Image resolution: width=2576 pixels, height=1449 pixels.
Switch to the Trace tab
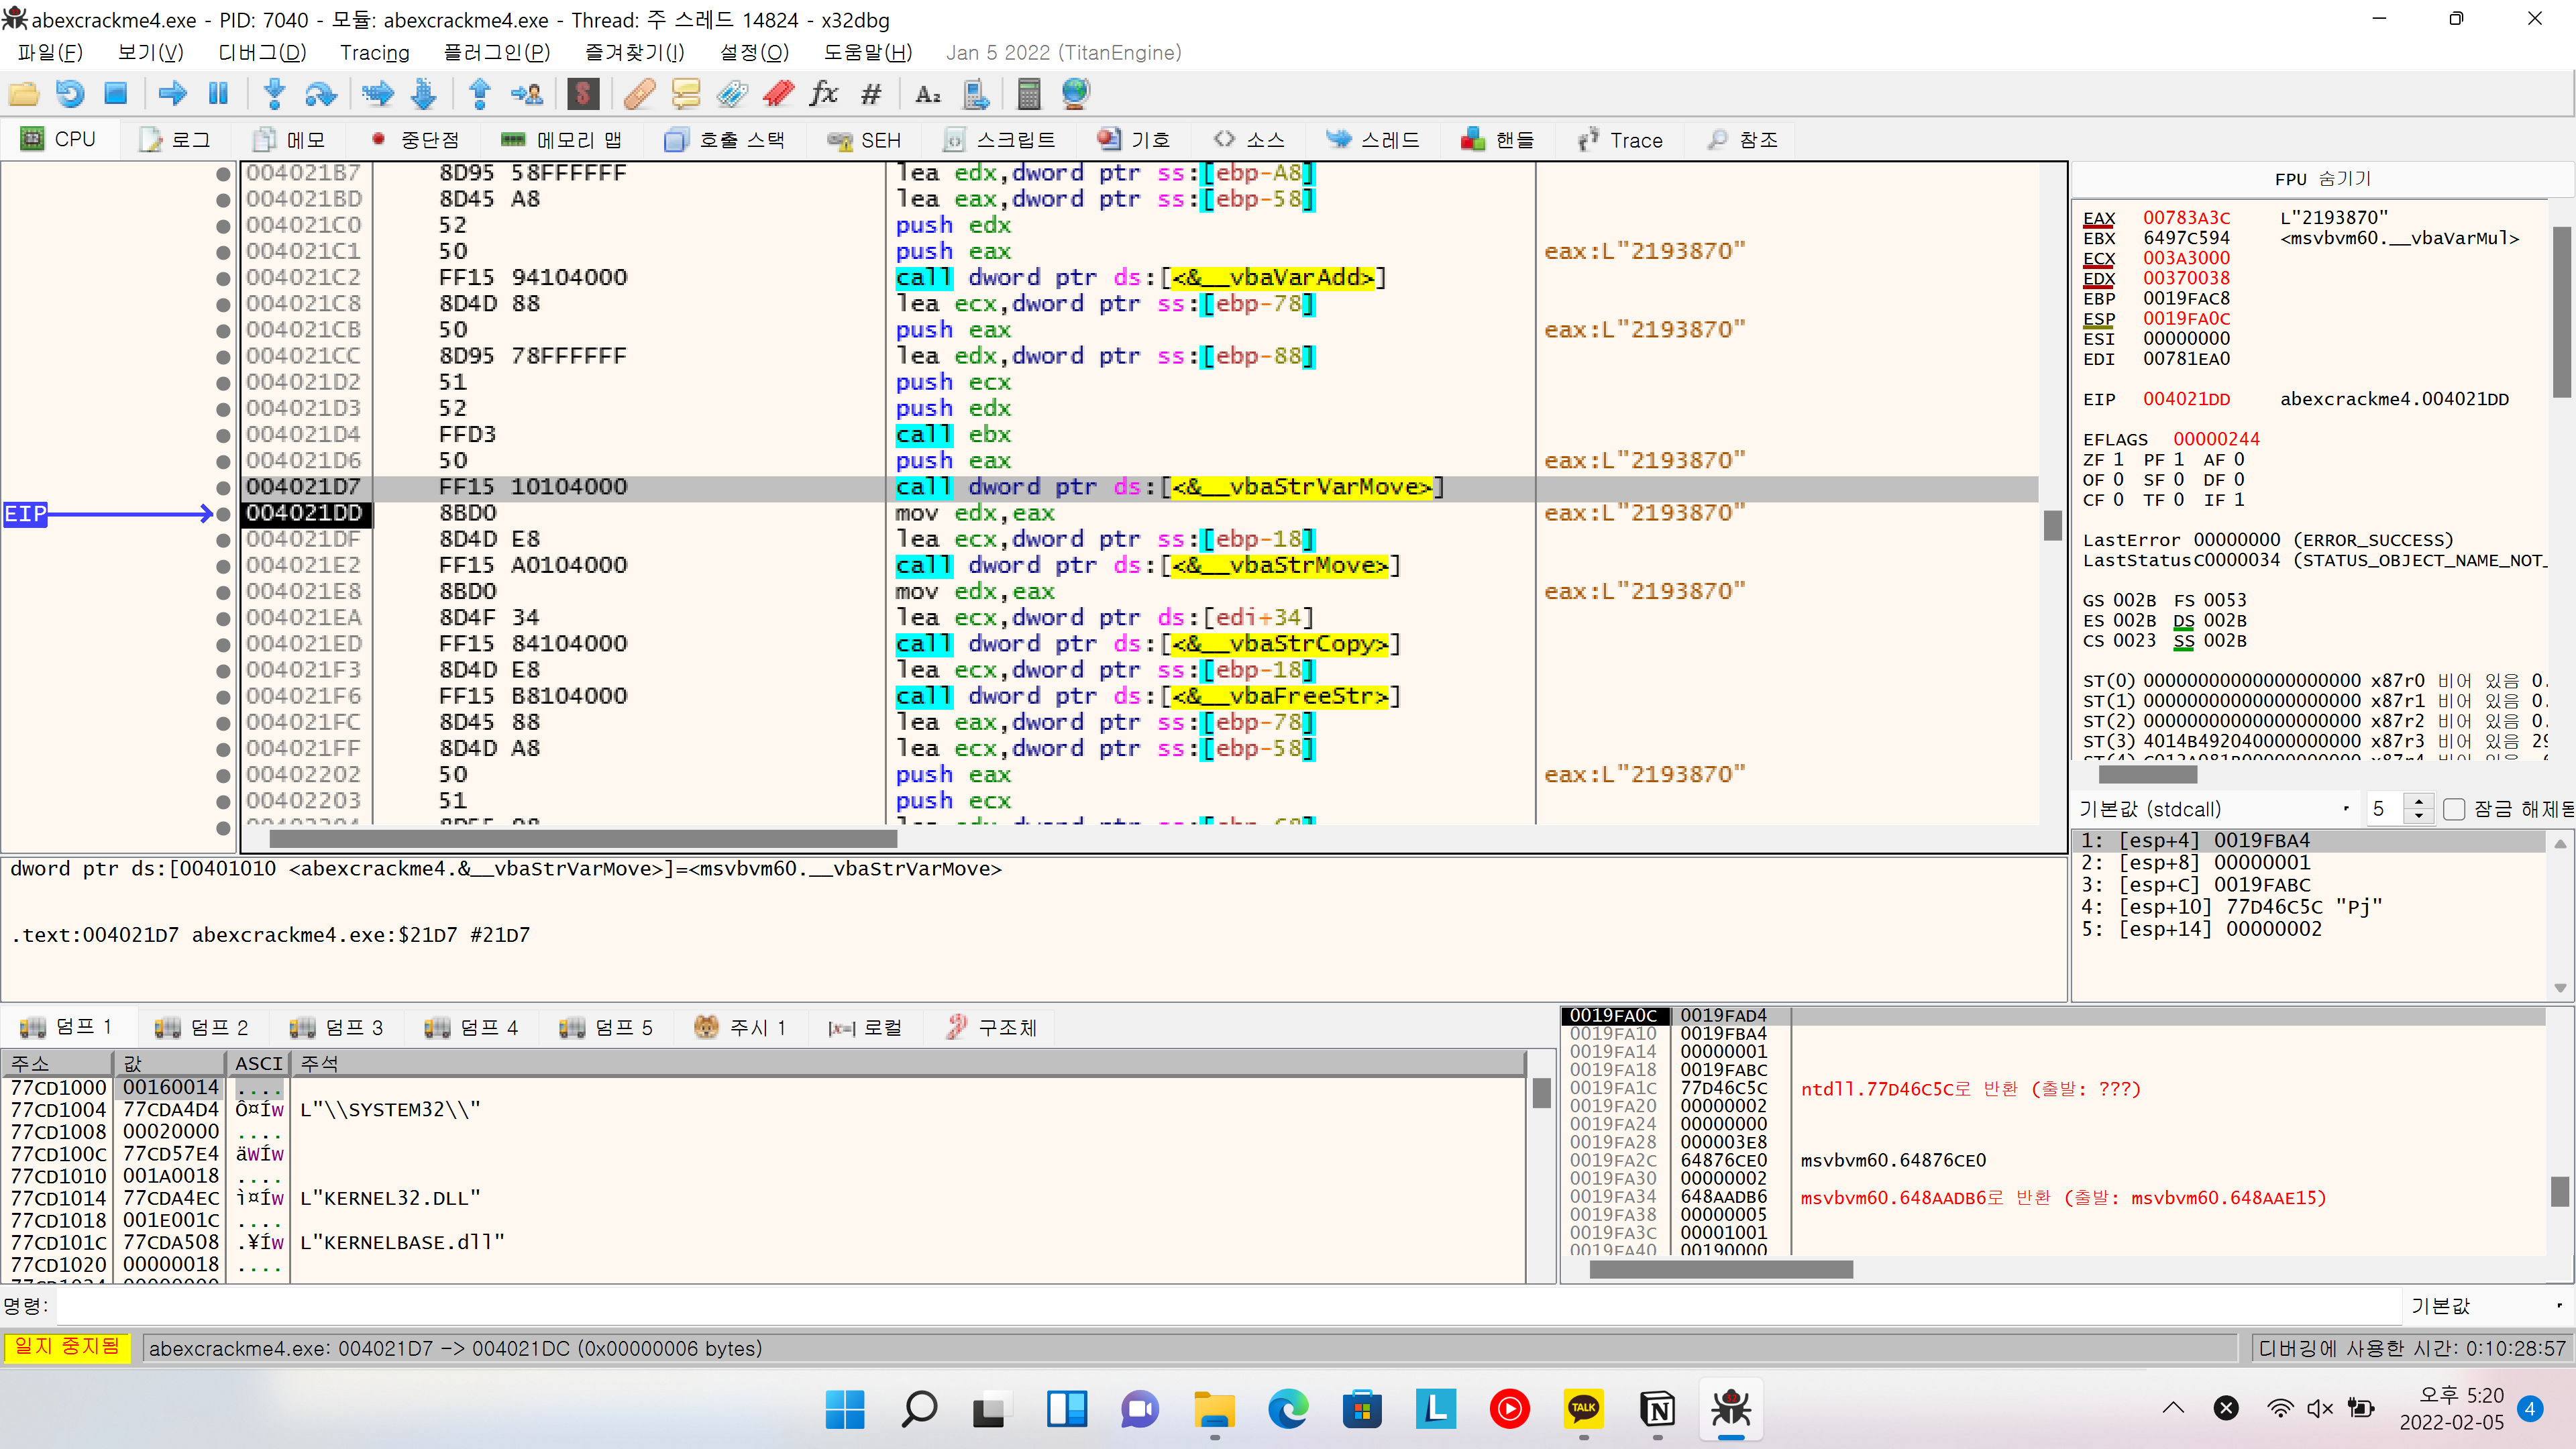pos(1620,140)
